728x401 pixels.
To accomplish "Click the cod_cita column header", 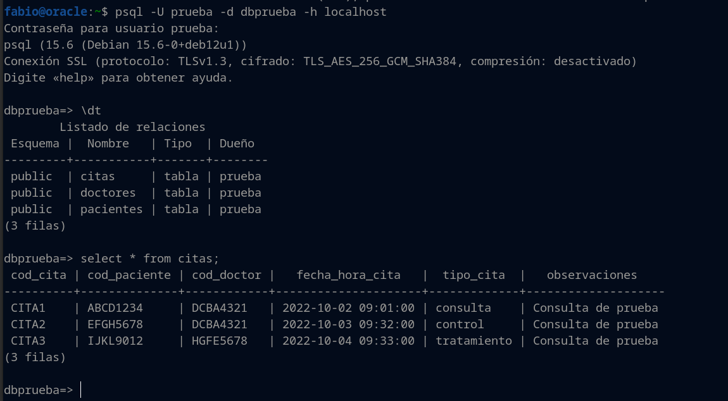I will [39, 275].
